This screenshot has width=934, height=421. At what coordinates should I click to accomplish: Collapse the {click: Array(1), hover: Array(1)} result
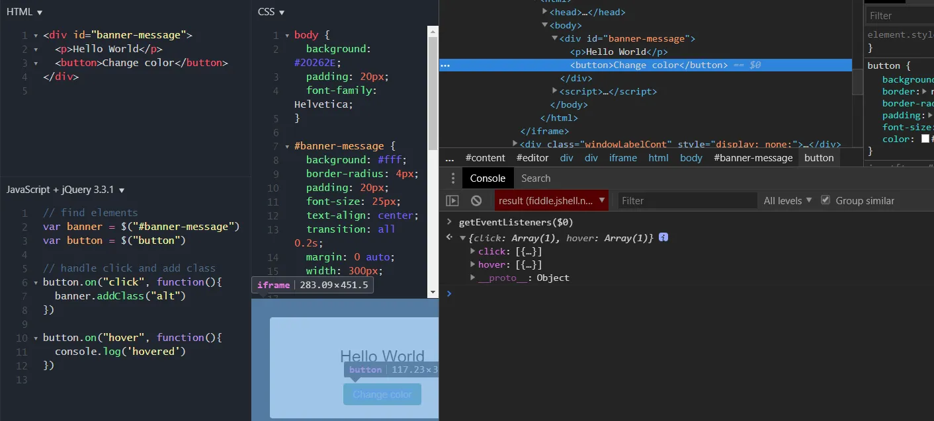(x=463, y=238)
